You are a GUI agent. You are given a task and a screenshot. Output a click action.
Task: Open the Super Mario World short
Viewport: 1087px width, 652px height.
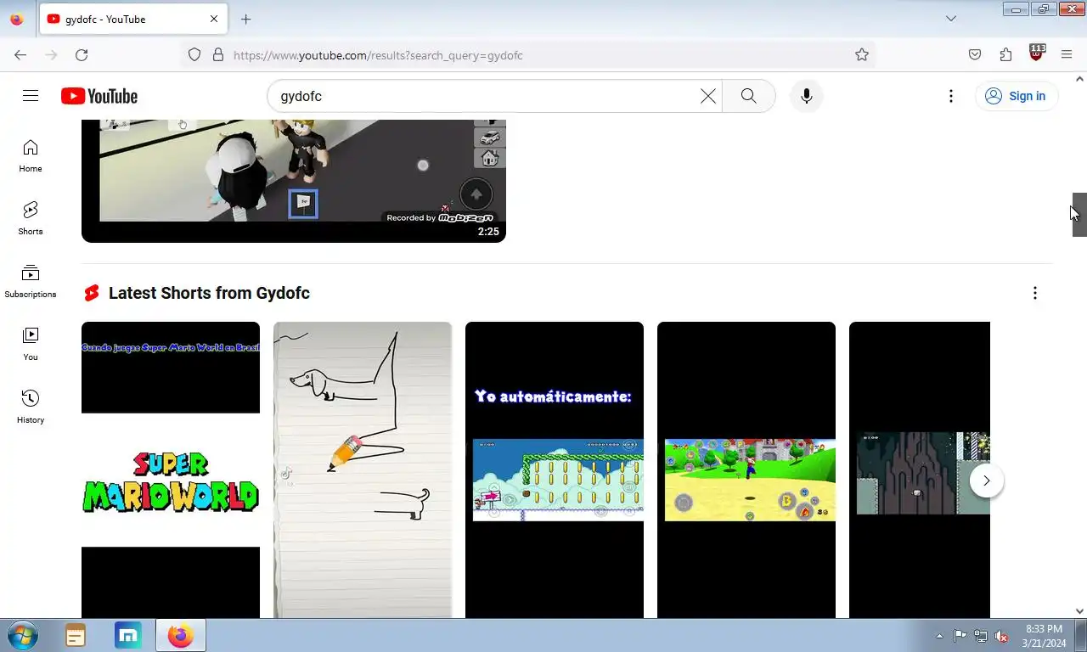tap(171, 469)
